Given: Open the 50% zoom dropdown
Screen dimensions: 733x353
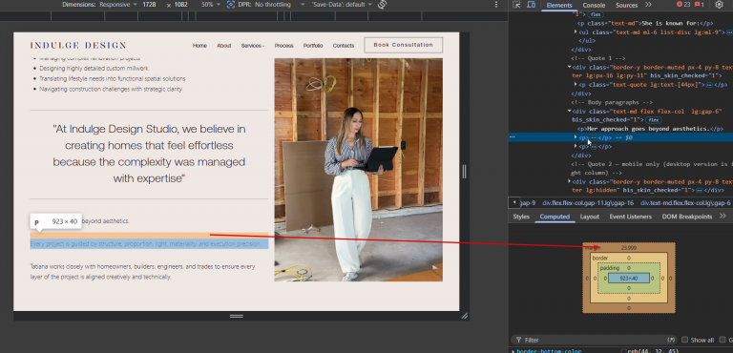Looking at the screenshot, I should point(210,5).
